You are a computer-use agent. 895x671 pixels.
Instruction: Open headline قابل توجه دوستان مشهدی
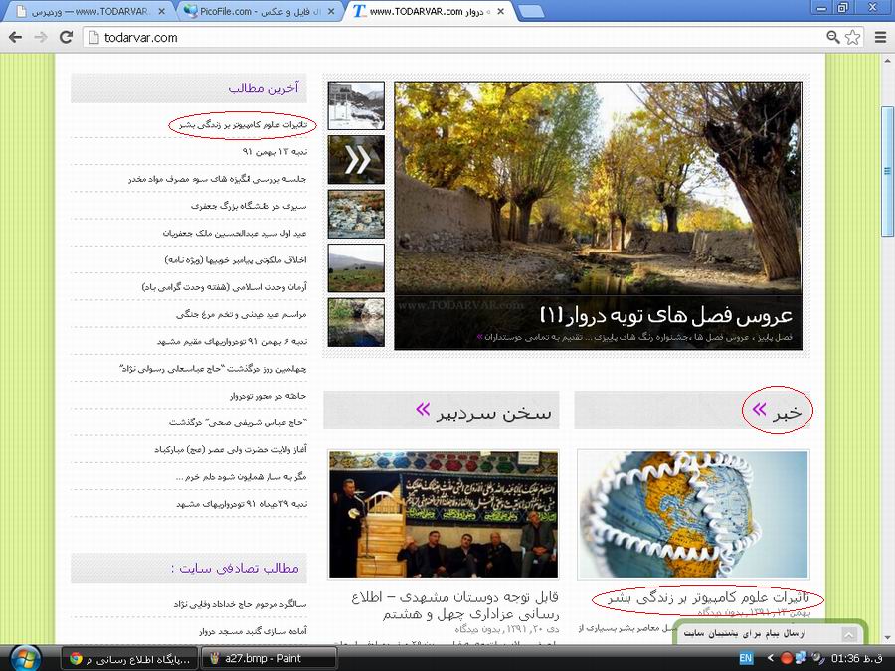[x=454, y=606]
